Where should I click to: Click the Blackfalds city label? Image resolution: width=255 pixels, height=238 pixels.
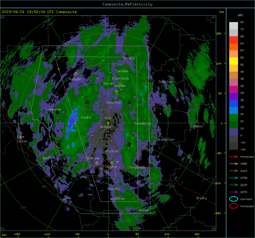[120, 78]
